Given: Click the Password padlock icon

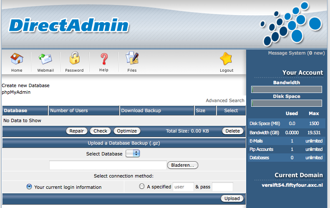Looking at the screenshot, I should coord(75,58).
